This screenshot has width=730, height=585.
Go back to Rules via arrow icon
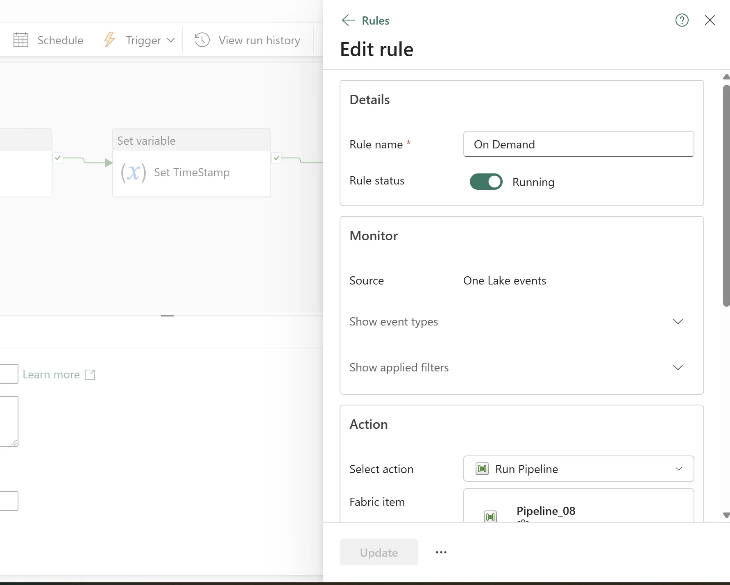point(348,20)
